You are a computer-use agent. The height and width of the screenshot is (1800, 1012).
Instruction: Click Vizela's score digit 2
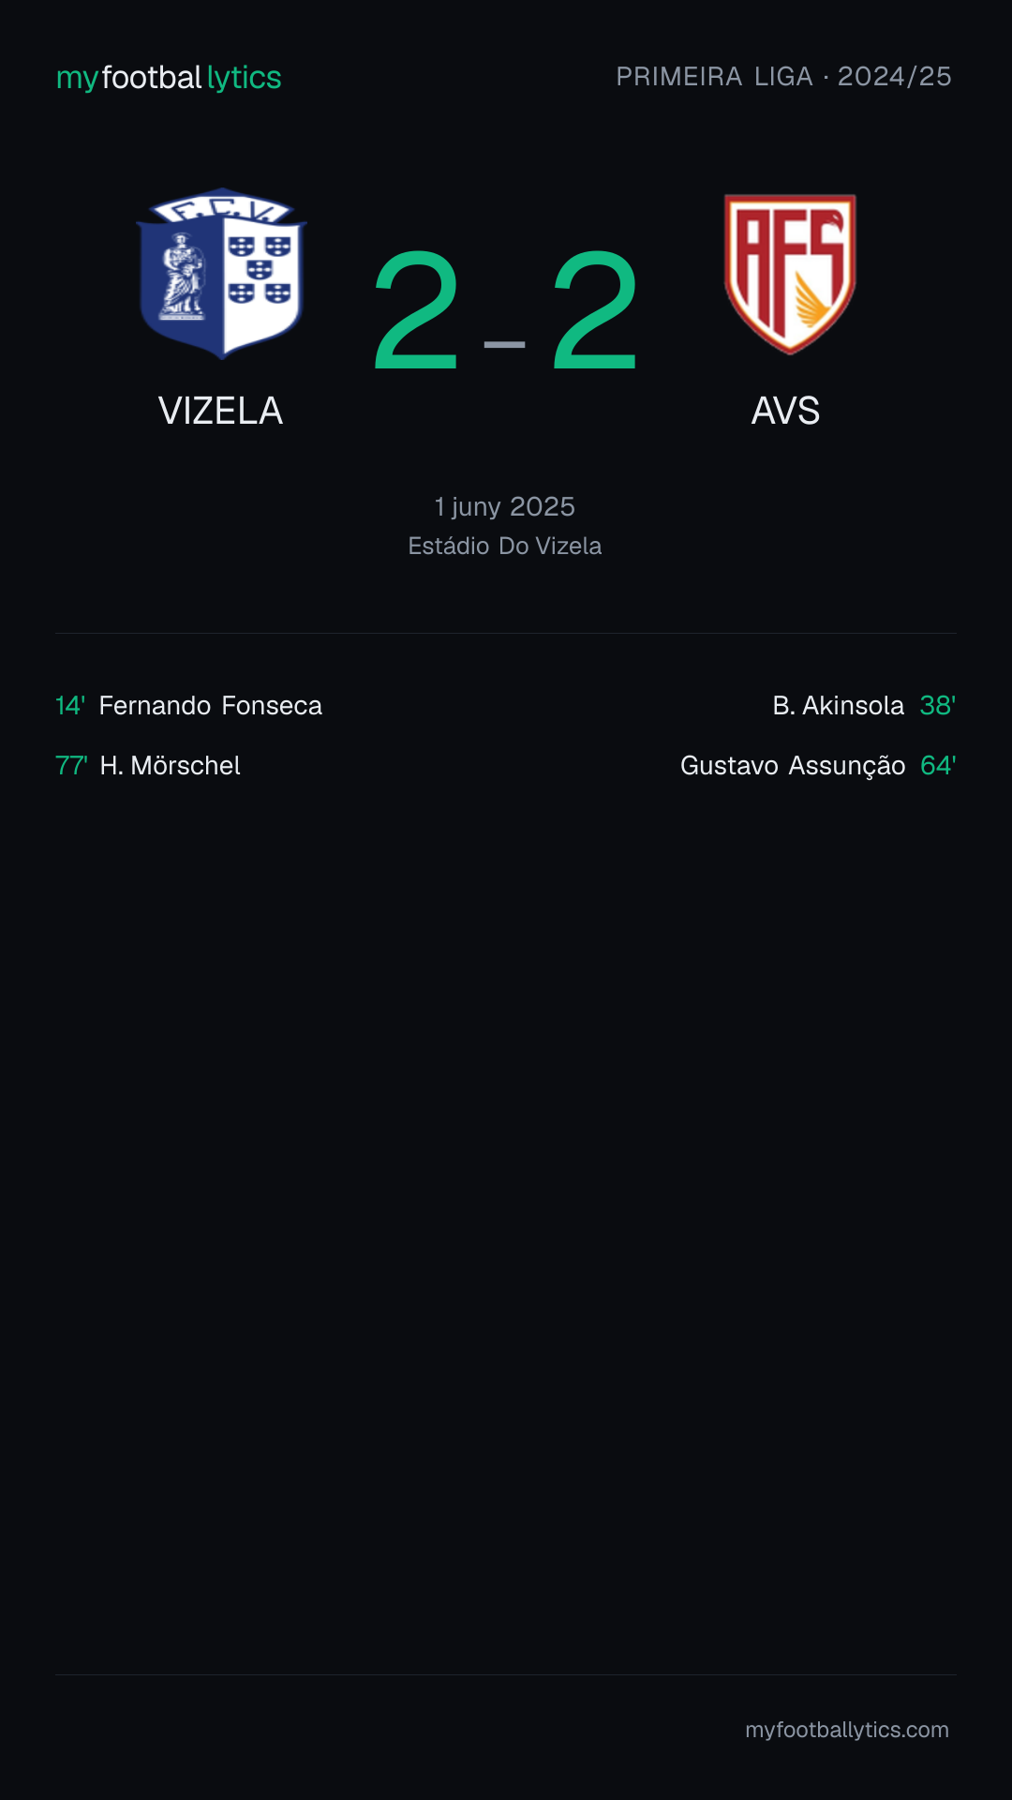pos(416,311)
